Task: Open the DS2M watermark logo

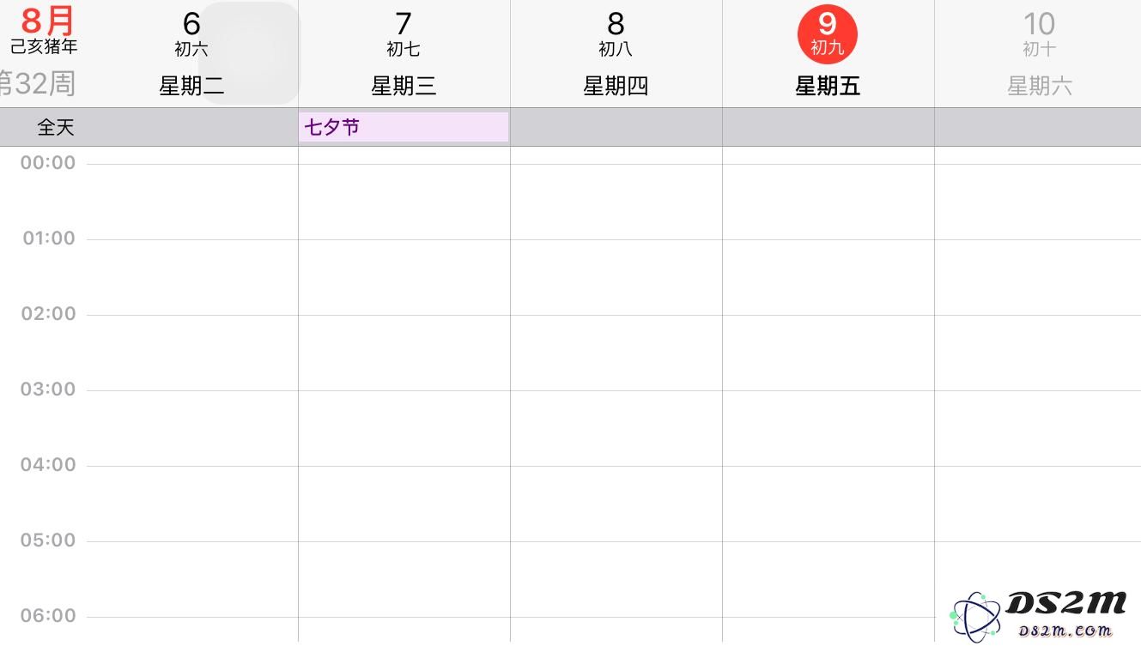Action: 1037,614
